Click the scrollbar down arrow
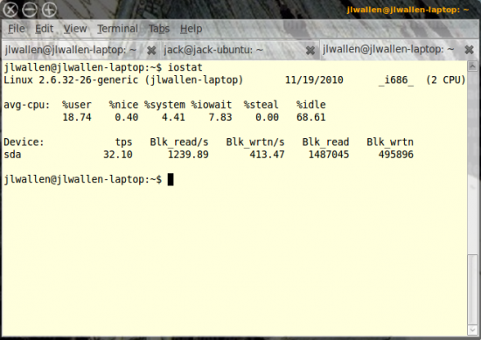 [472, 330]
